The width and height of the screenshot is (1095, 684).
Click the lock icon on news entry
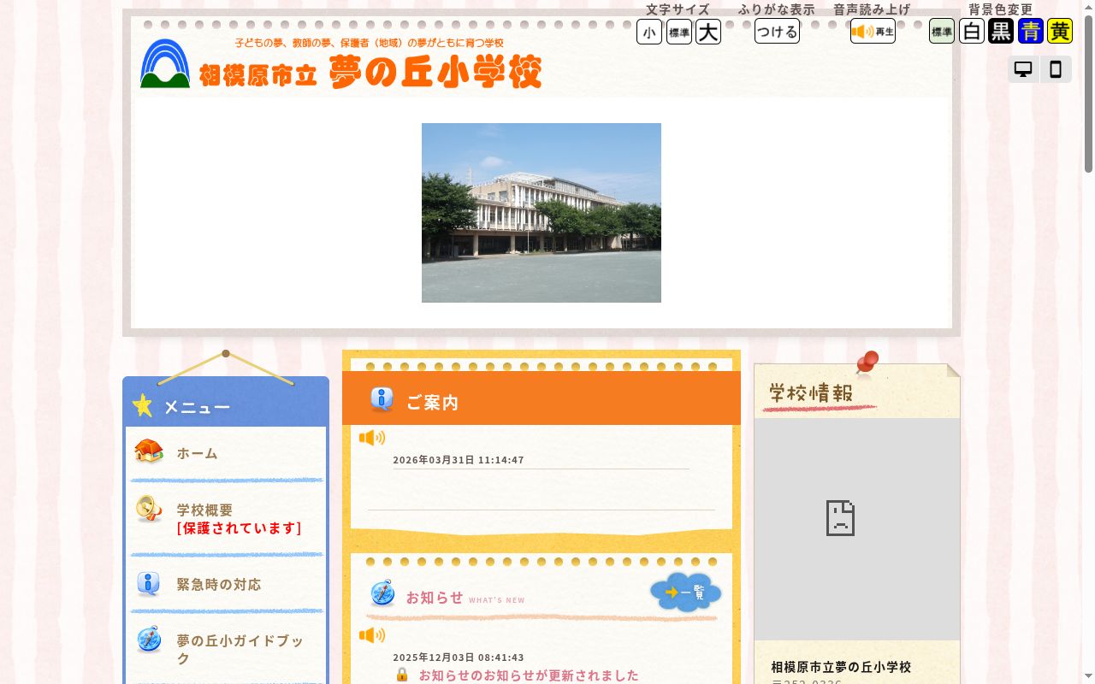pos(402,675)
